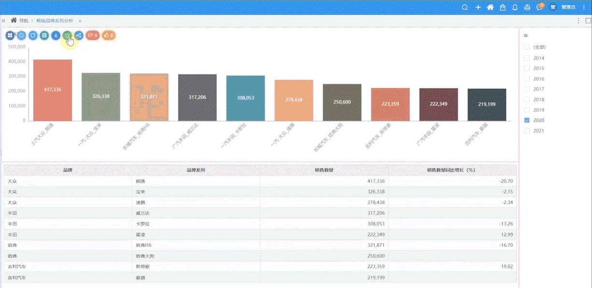
Task: Check the 2014 year filter
Action: point(527,58)
